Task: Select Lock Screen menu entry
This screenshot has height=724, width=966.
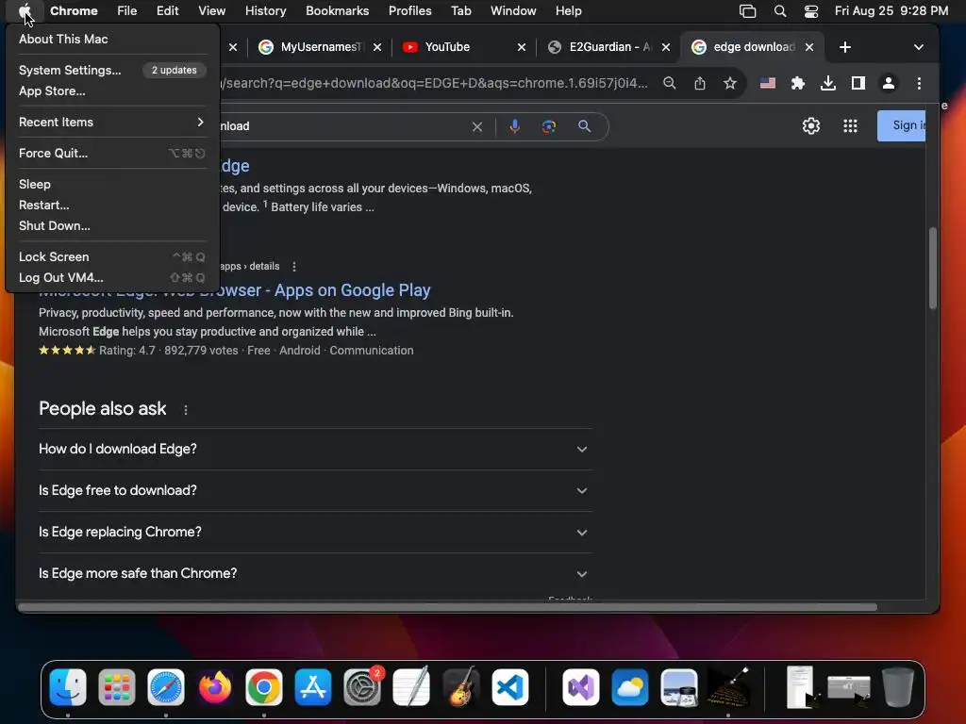Action: 112,256
